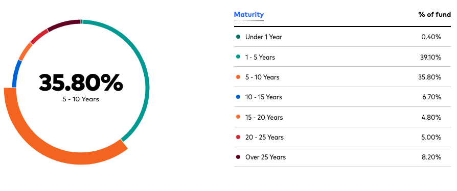Click the 35.80% value in chart center
The image size is (457, 191).
click(81, 83)
